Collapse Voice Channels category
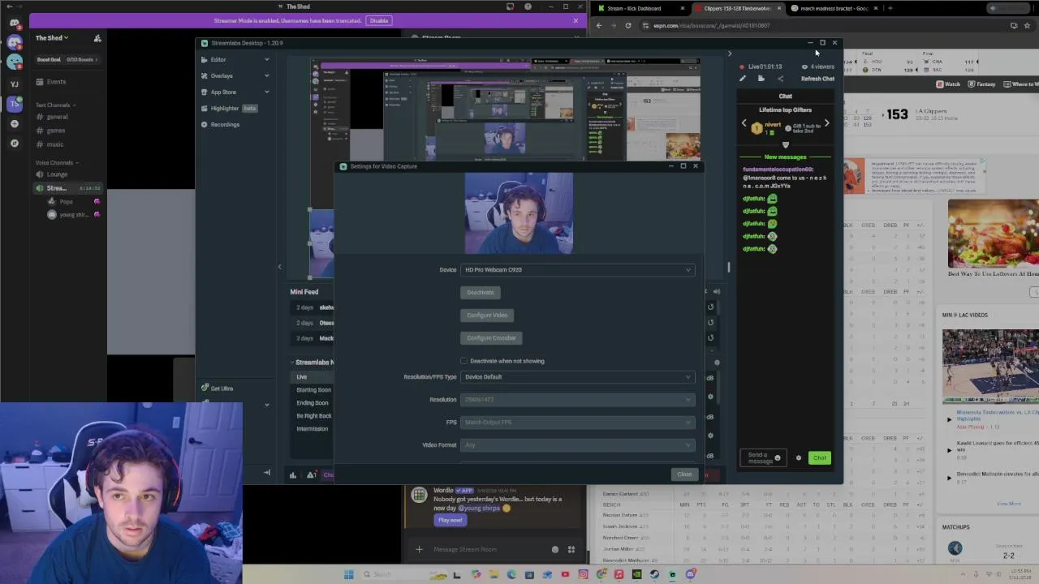This screenshot has height=584, width=1039. (x=56, y=163)
